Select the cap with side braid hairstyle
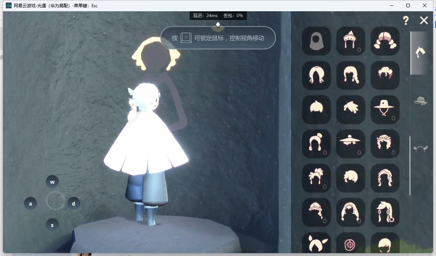 tap(316, 212)
